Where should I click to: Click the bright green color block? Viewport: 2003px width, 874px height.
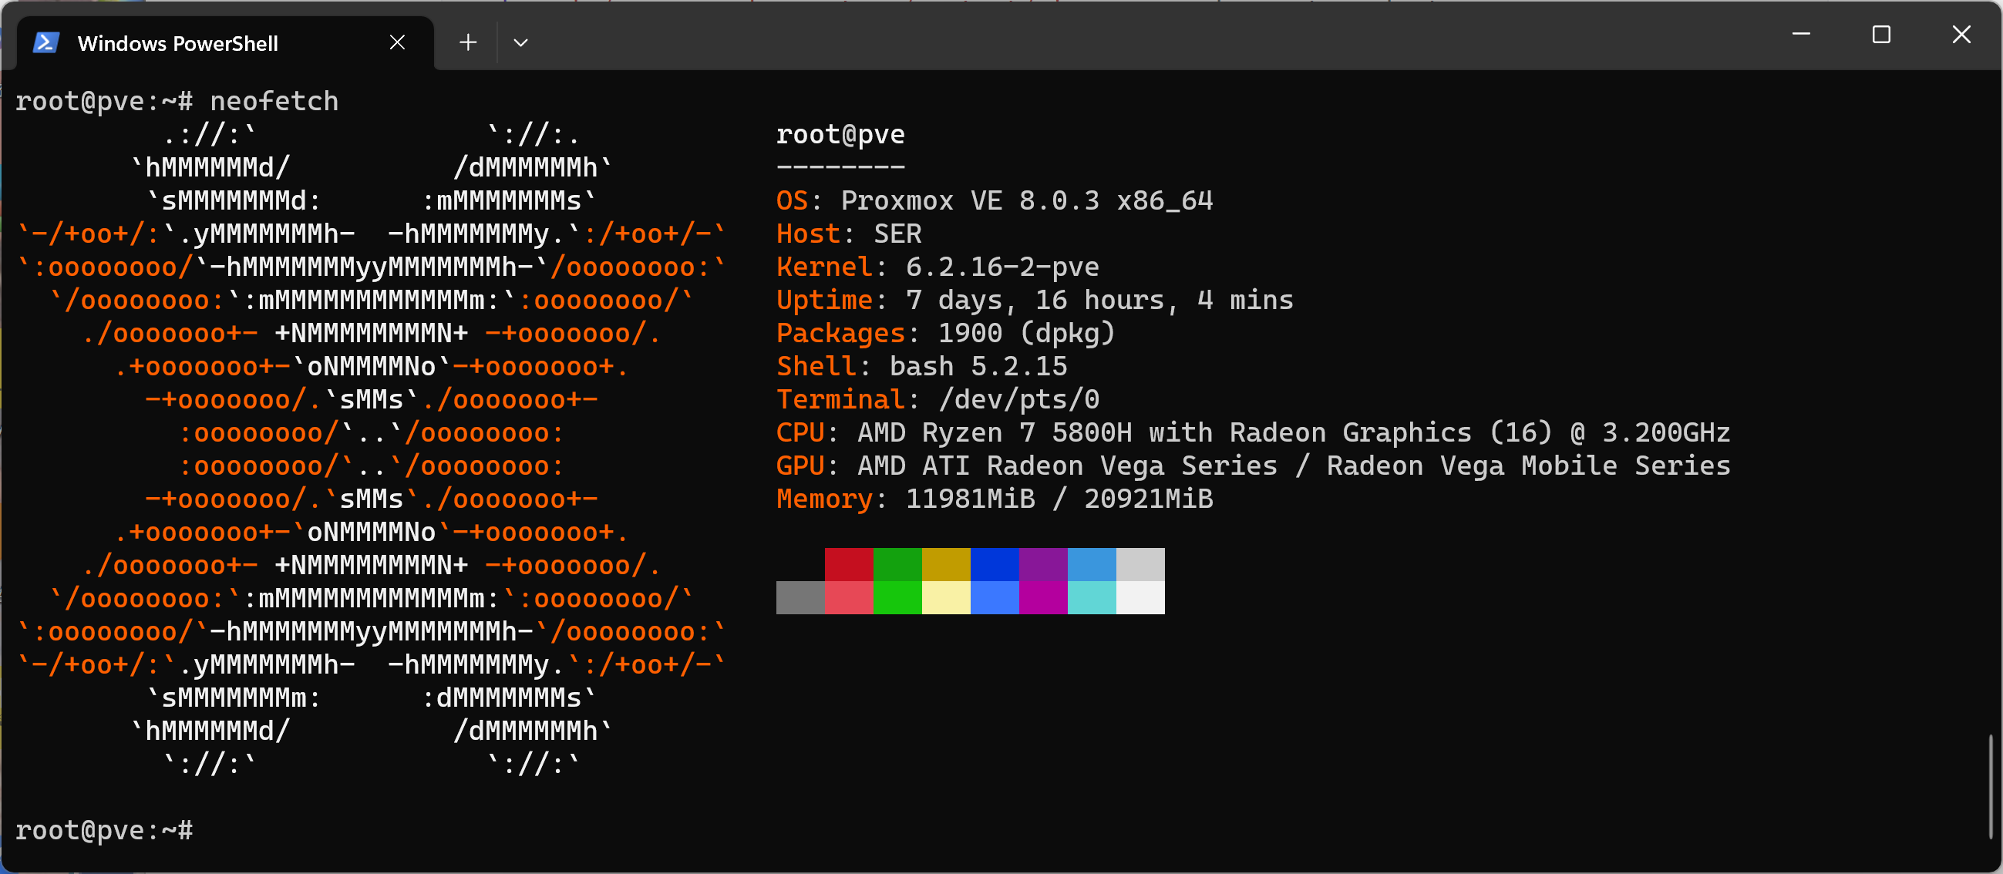pos(897,598)
